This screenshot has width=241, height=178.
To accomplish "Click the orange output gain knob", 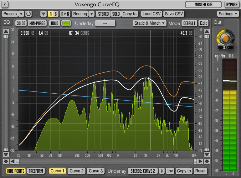I will click(225, 38).
